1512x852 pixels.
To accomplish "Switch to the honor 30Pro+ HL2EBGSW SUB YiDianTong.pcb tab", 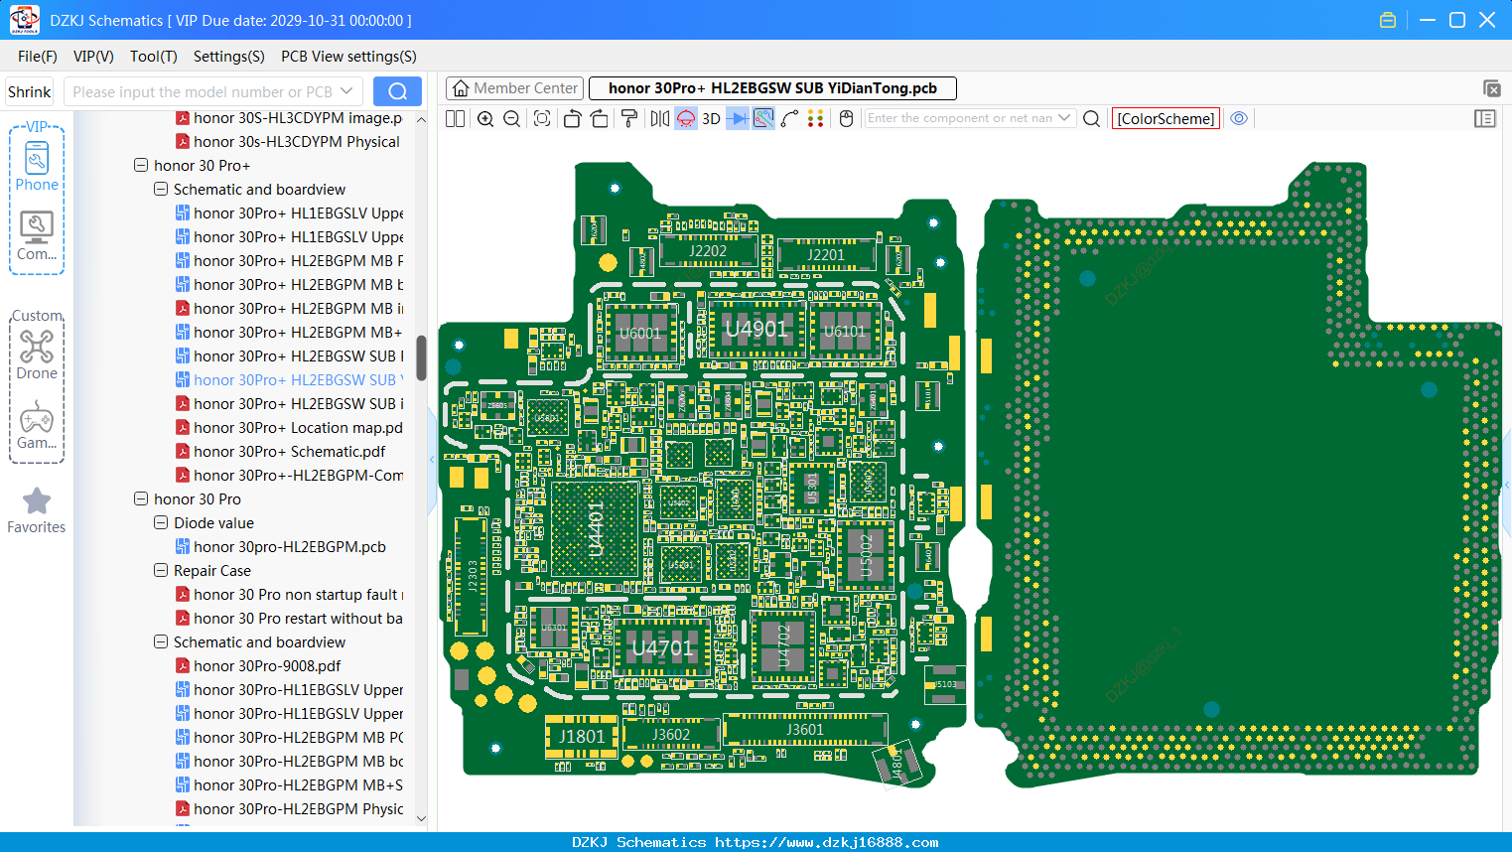I will pyautogui.click(x=772, y=88).
